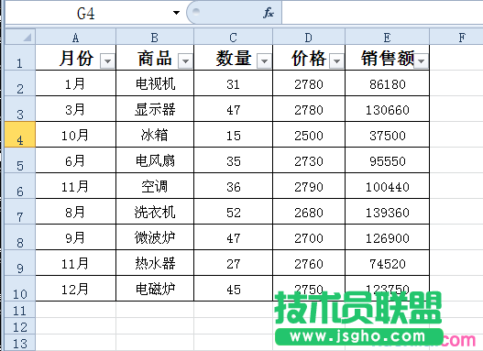Click the 价格 header cell text

pos(309,58)
